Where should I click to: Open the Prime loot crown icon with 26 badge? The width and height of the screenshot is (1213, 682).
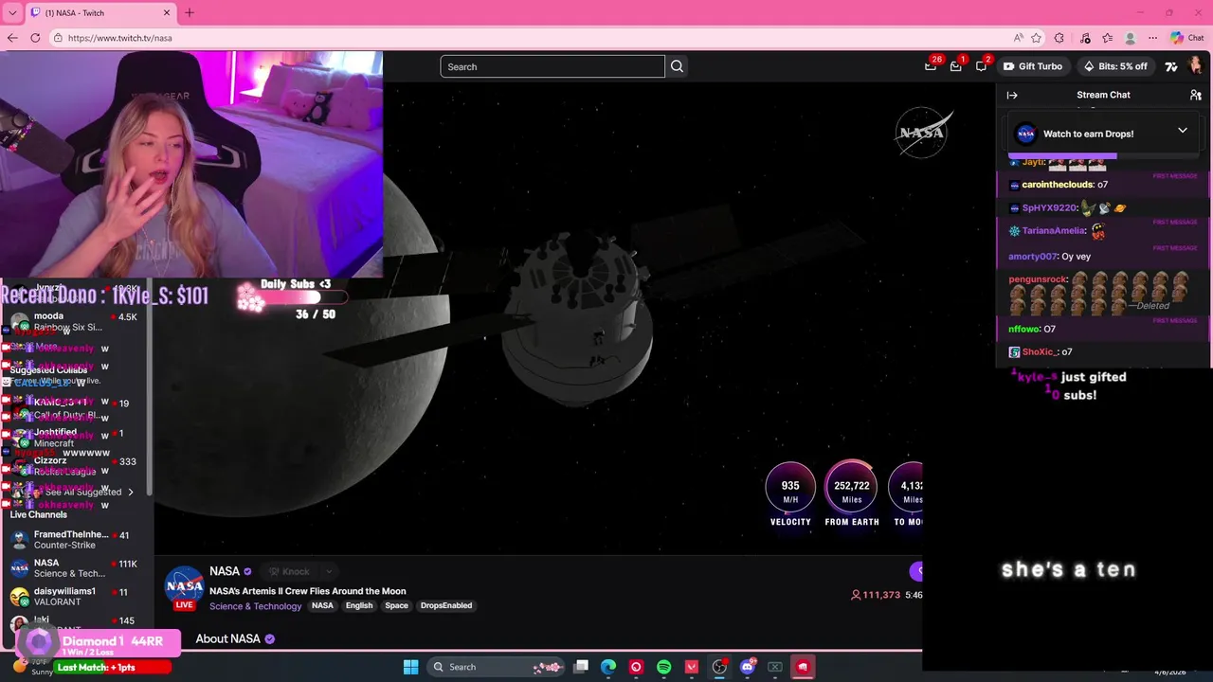coord(932,66)
